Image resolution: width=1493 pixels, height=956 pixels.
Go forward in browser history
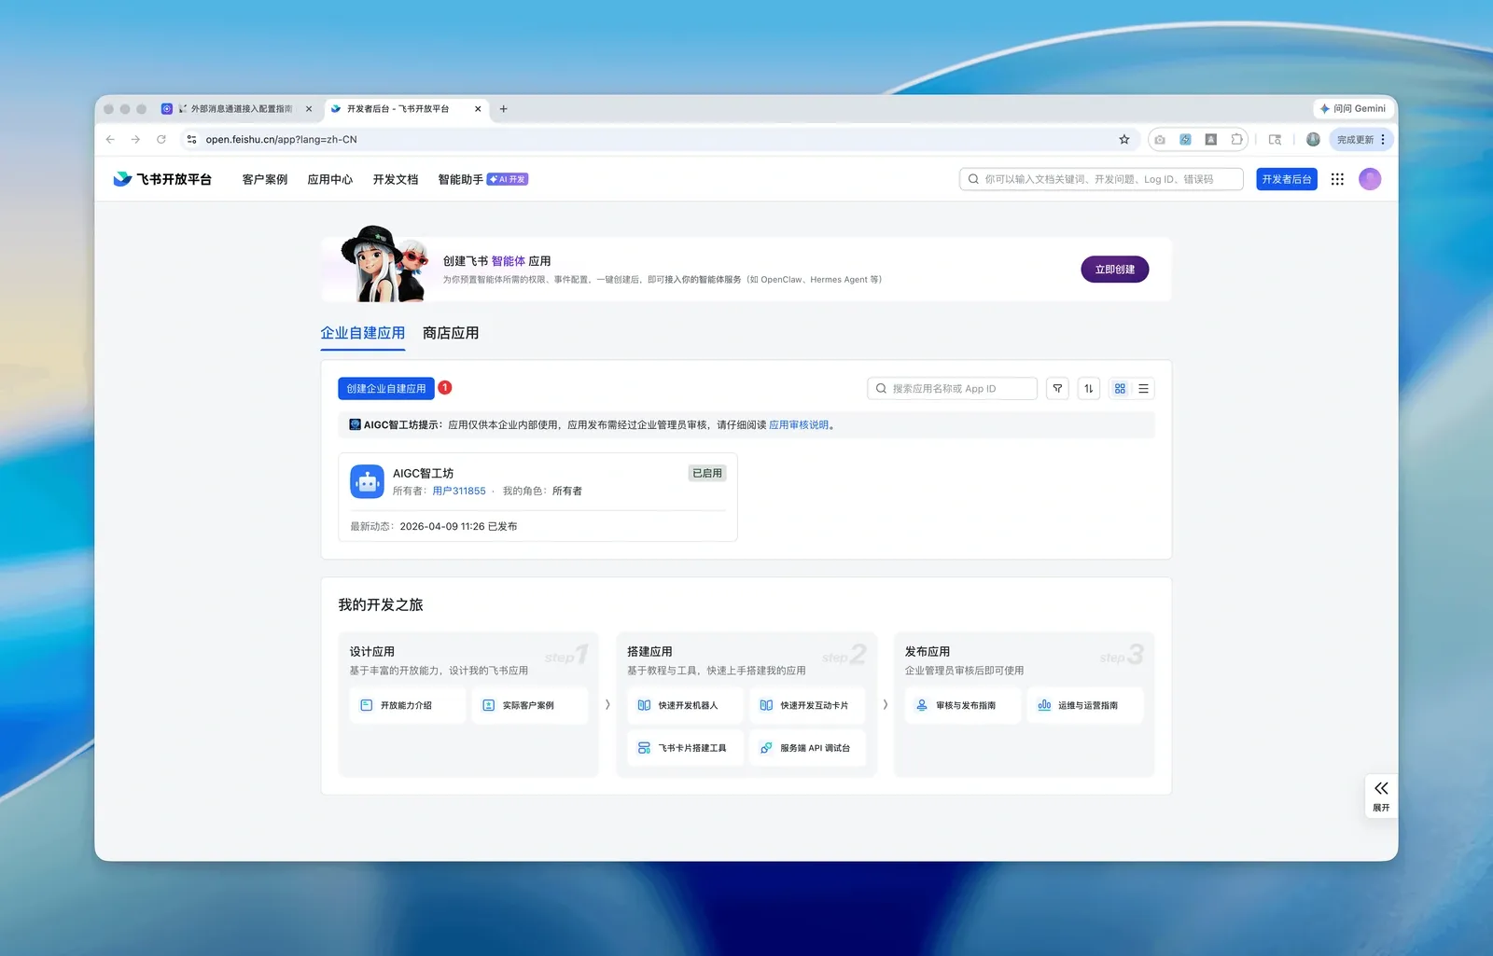tap(135, 139)
